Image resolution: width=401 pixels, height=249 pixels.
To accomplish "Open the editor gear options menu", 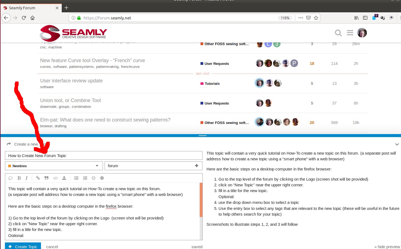I will tap(102, 178).
